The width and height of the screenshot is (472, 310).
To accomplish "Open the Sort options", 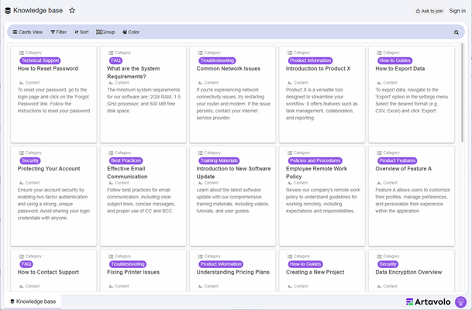I will coord(81,33).
